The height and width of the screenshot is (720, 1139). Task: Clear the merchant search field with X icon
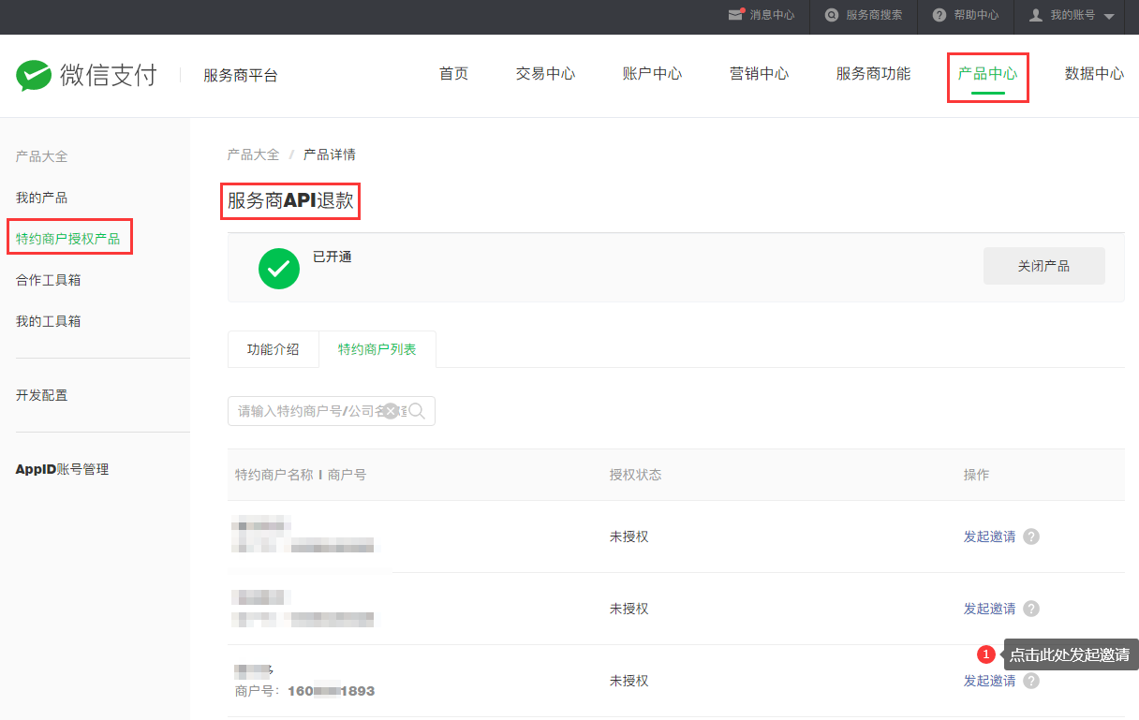391,411
